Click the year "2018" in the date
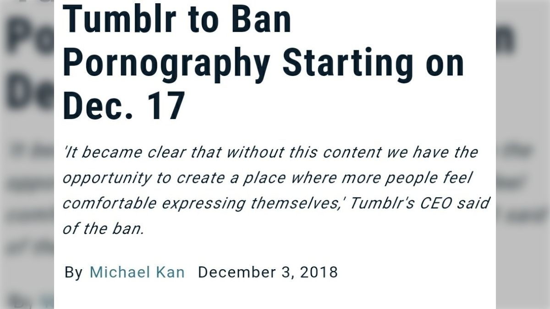The image size is (550, 309). click(x=319, y=272)
